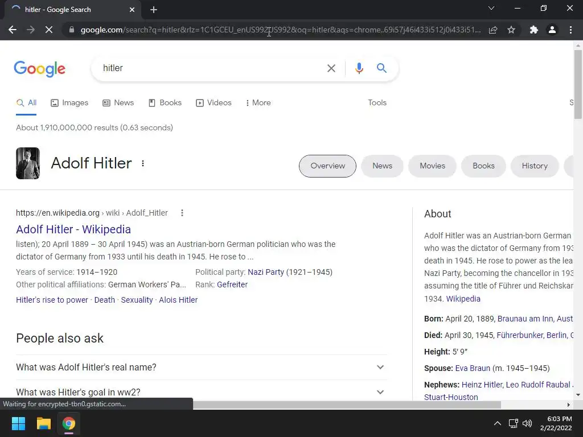Click the horizontal scrollbar thumb
This screenshot has width=583, height=437.
pyautogui.click(x=347, y=405)
